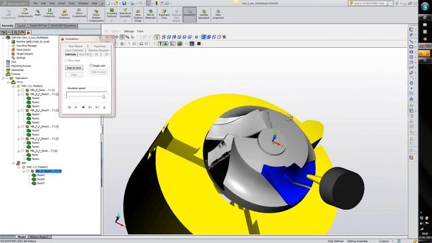Select the SolidVerify simulation tab

coord(70,54)
